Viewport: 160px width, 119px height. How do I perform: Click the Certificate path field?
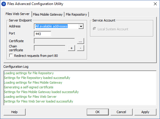point(54,41)
